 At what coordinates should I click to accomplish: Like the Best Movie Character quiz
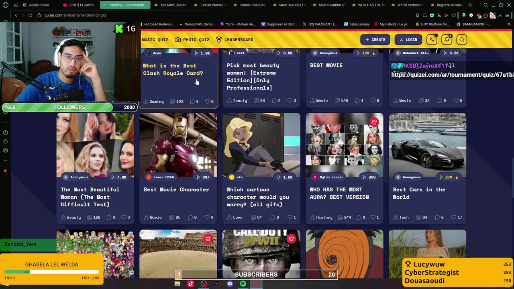[207, 218]
